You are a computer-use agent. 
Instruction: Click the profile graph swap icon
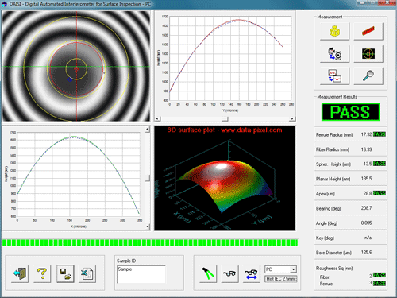click(334, 76)
